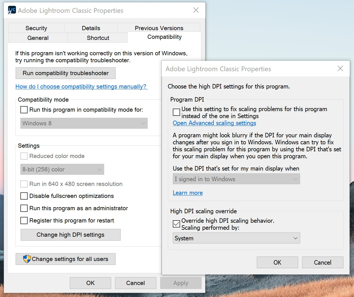This screenshot has width=354, height=297.
Task: Click Run compatibility troubleshooter
Action: (65, 73)
